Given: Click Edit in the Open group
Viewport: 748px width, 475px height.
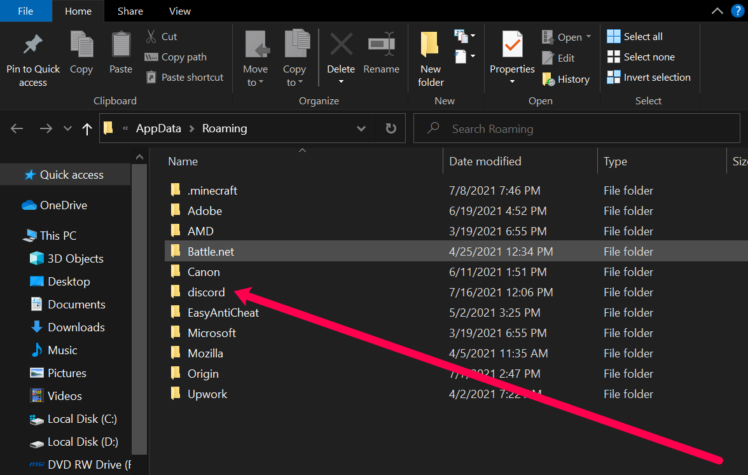Looking at the screenshot, I should [x=558, y=59].
